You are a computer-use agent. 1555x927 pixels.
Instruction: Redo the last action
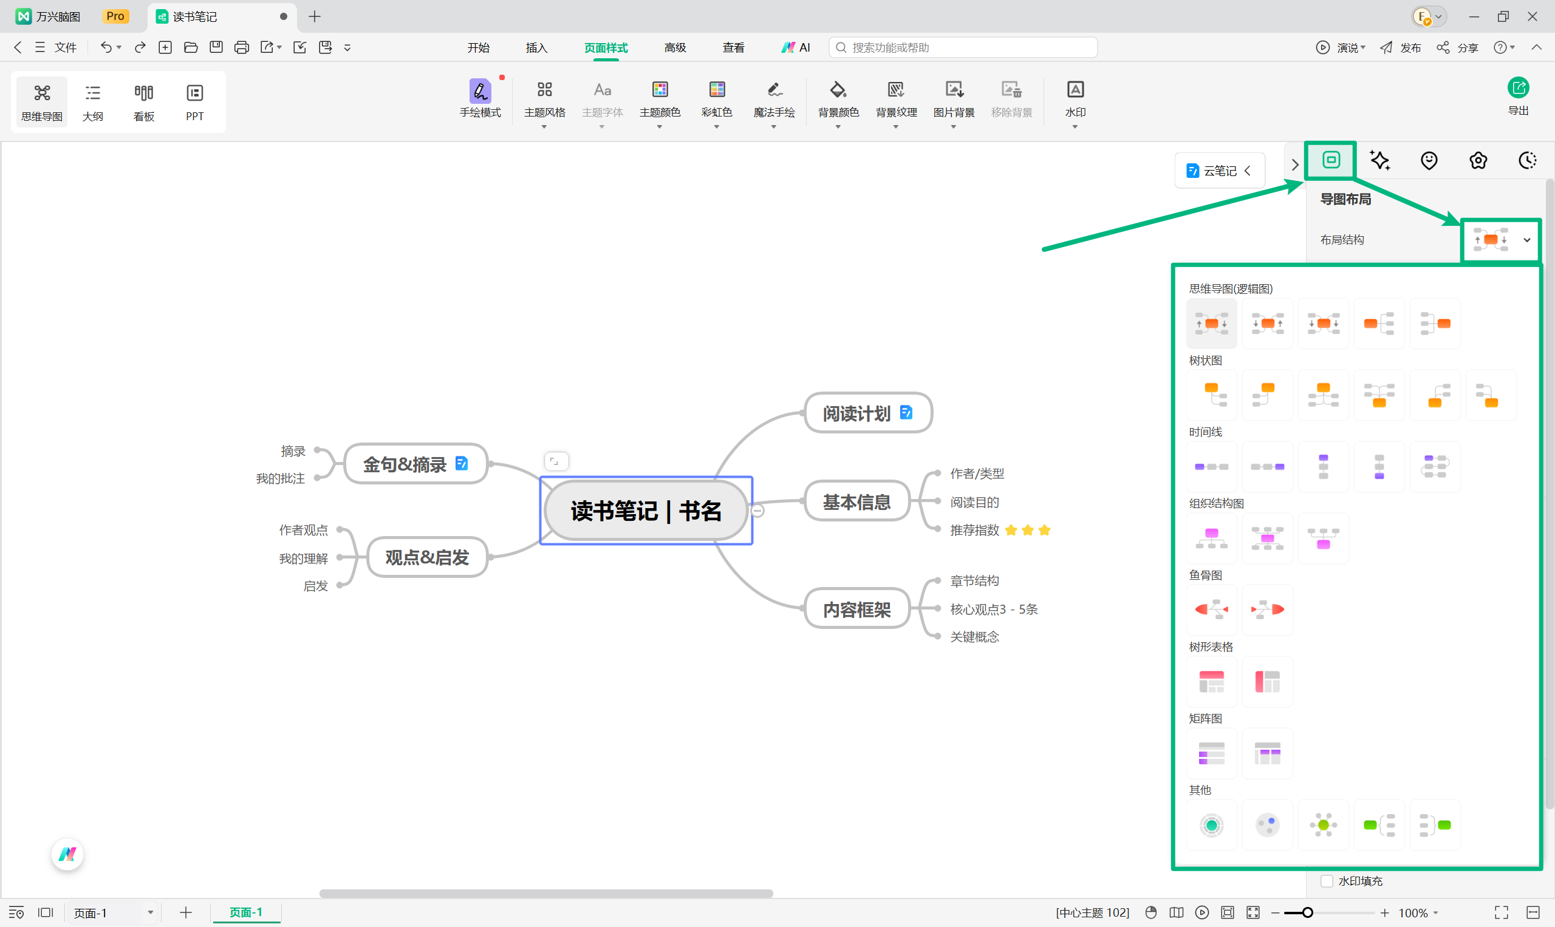tap(140, 47)
